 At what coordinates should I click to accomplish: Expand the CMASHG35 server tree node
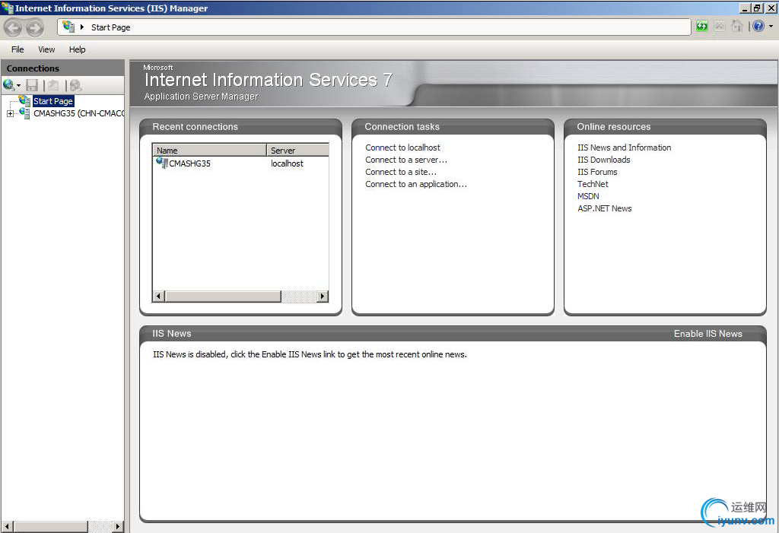coord(10,114)
